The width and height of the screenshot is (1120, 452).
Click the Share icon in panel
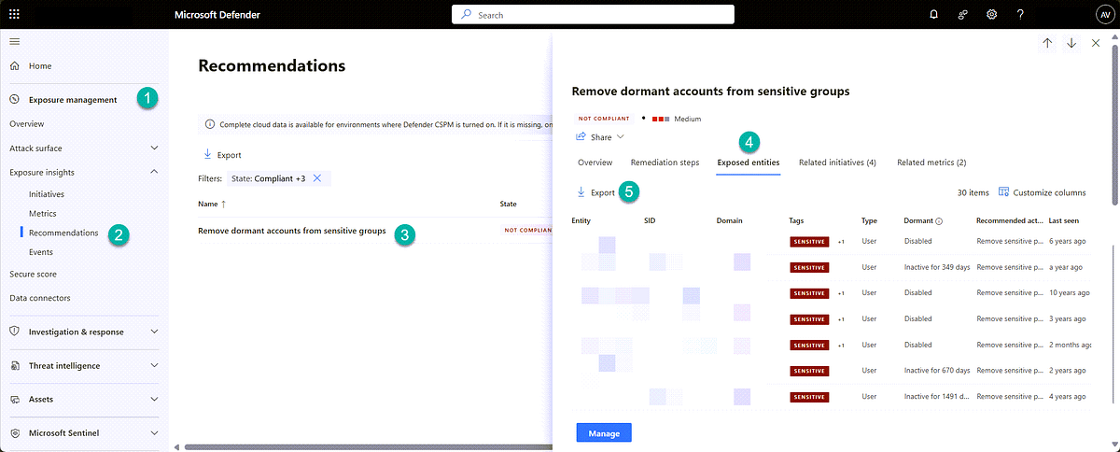[x=581, y=136]
